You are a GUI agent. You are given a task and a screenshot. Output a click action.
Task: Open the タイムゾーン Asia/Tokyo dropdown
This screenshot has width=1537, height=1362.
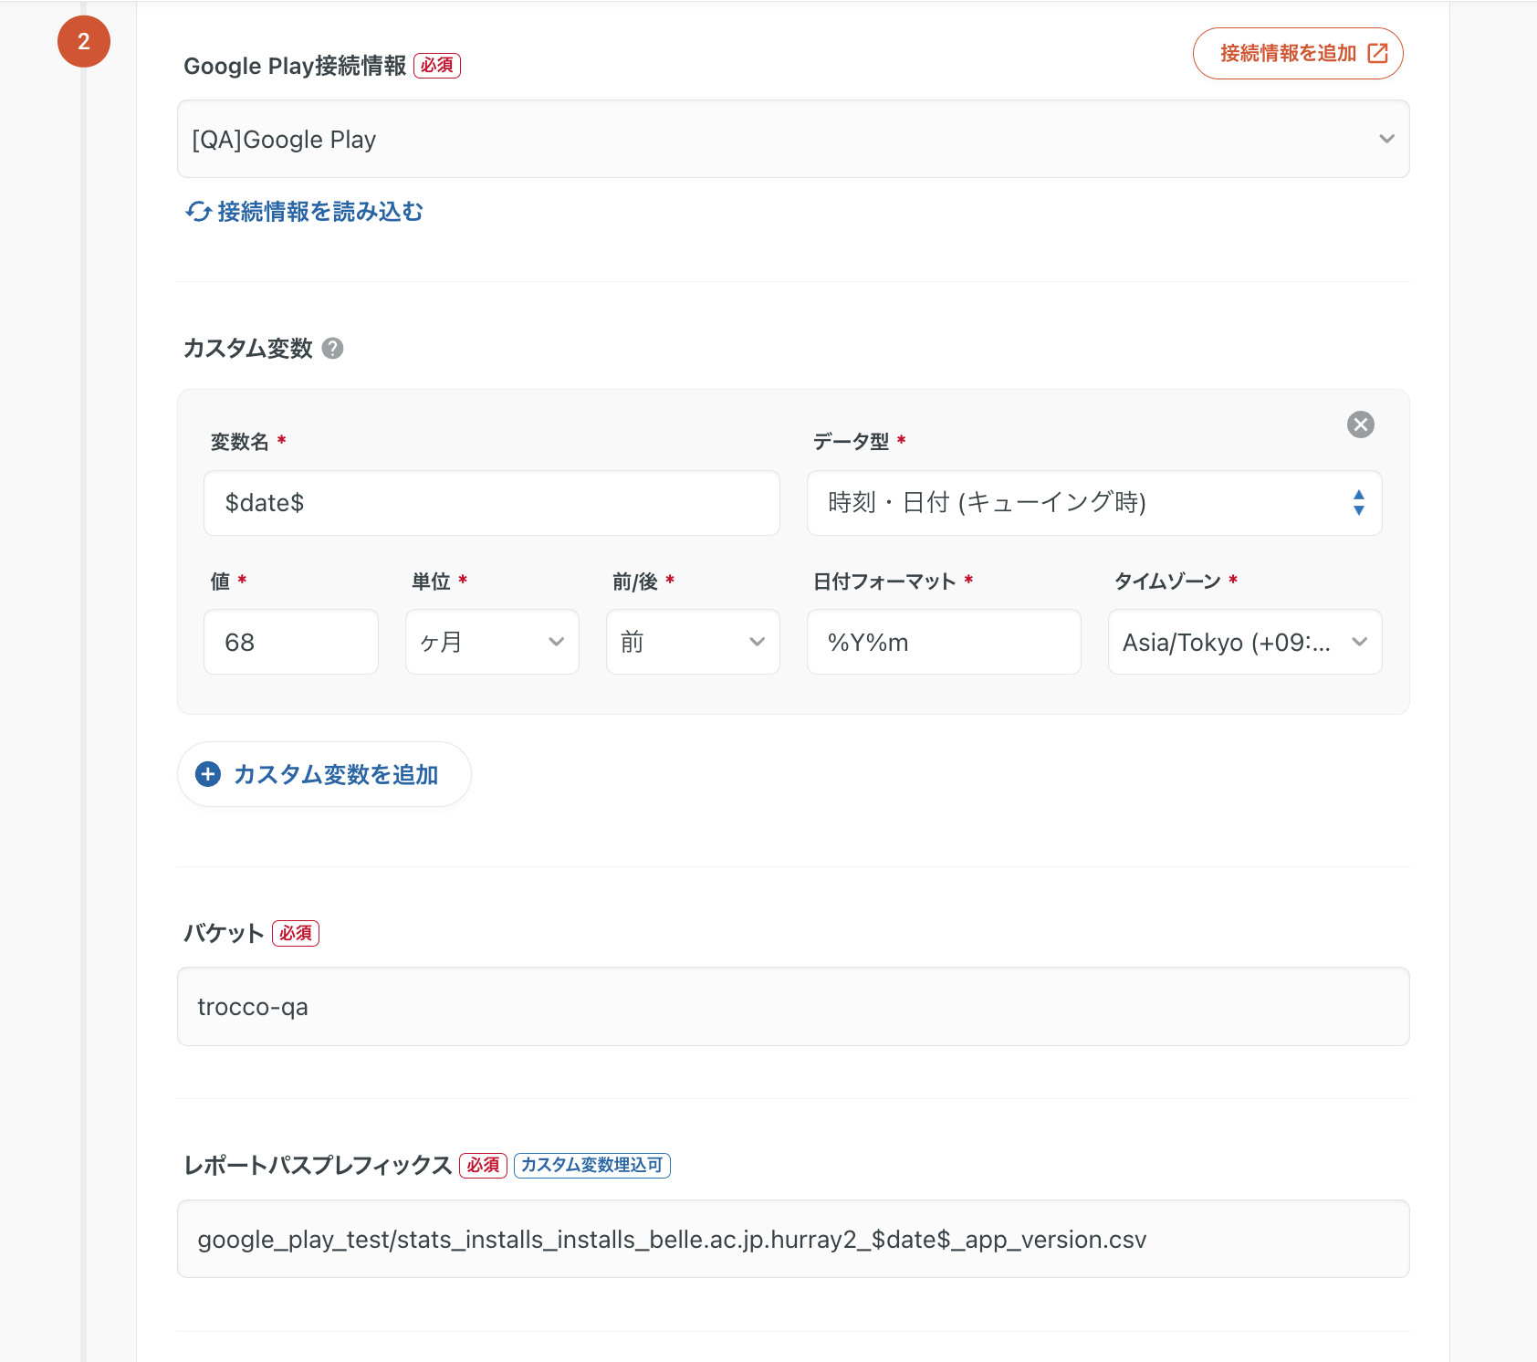click(x=1244, y=642)
